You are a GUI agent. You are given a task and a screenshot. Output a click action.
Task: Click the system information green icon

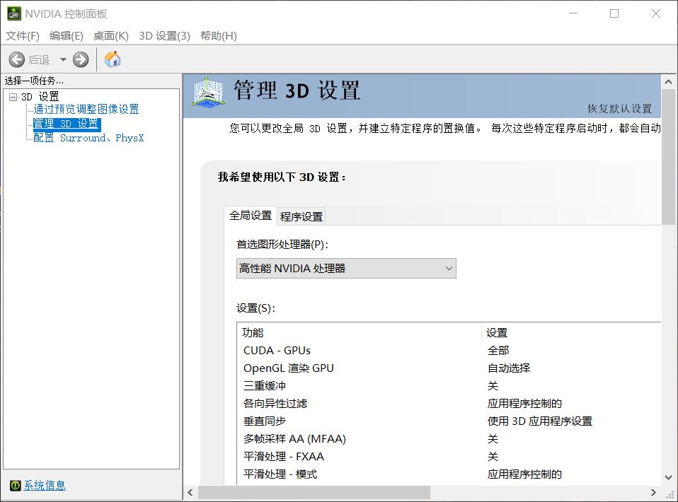tap(16, 485)
